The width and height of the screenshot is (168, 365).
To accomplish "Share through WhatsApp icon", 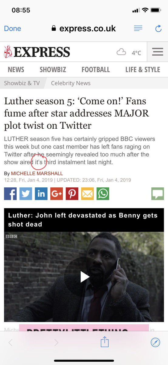I will coord(103,194).
